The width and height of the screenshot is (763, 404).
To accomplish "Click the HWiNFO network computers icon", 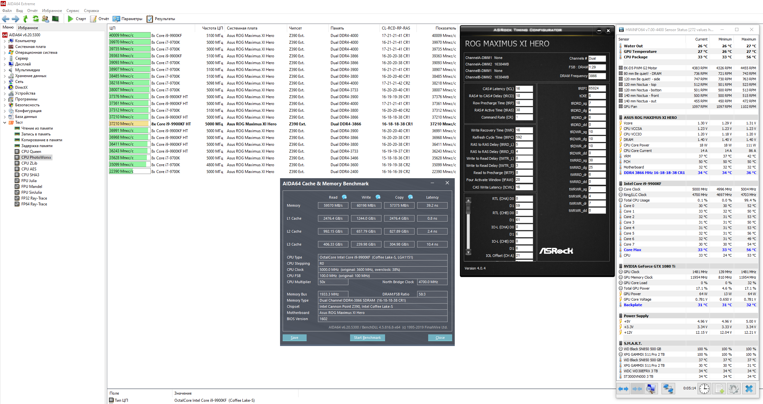I will tap(668, 388).
